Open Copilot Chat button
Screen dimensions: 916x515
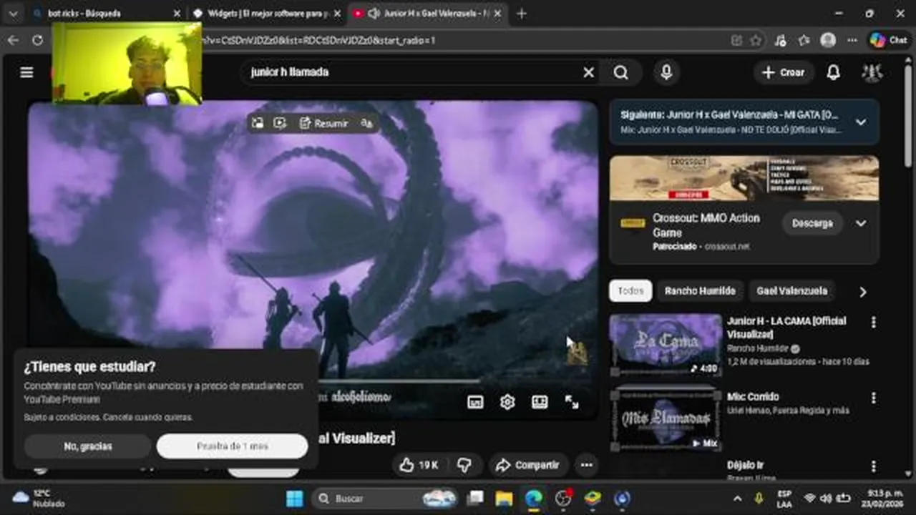(888, 41)
